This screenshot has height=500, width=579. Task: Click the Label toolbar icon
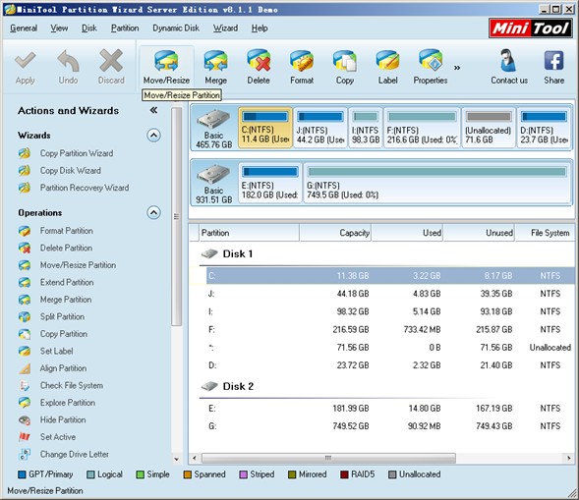coord(387,61)
